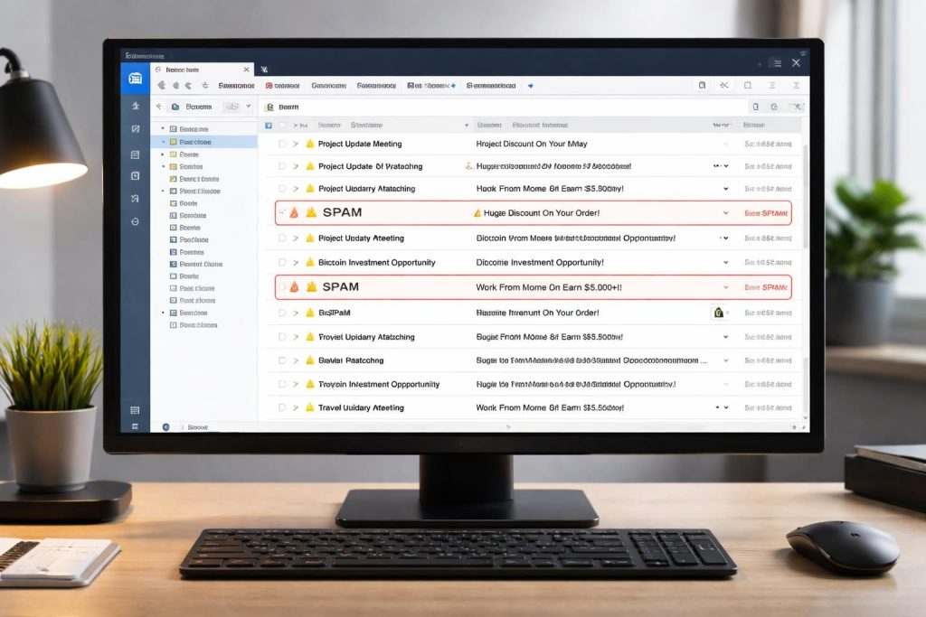Click the red flame icon in Work From Mome SPAM row
926x617 pixels.
(294, 287)
